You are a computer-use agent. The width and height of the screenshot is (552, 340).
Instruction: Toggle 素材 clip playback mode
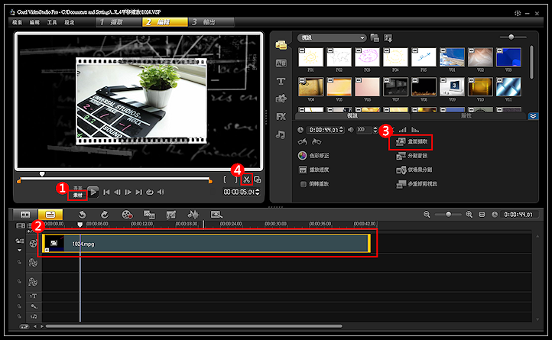click(78, 196)
